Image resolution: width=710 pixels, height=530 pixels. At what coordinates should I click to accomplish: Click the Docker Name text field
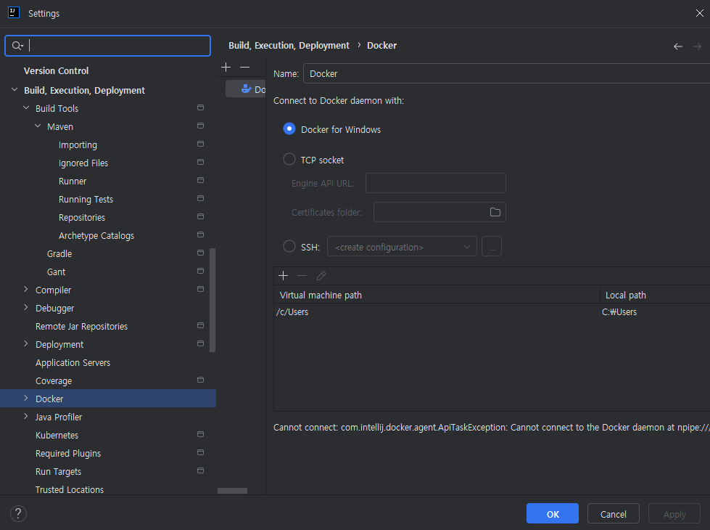click(507, 73)
